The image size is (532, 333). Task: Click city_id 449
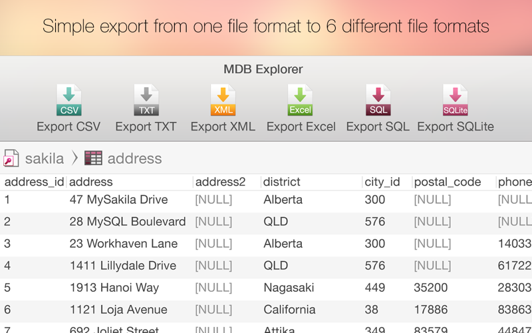(x=375, y=288)
